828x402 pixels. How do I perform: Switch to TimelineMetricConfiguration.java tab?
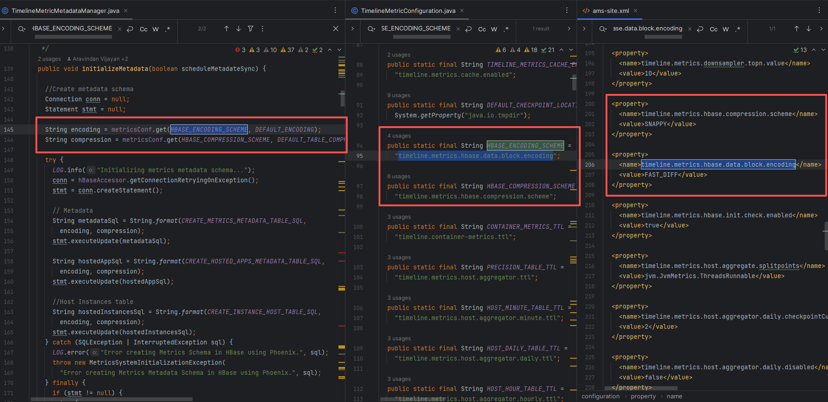click(x=408, y=11)
